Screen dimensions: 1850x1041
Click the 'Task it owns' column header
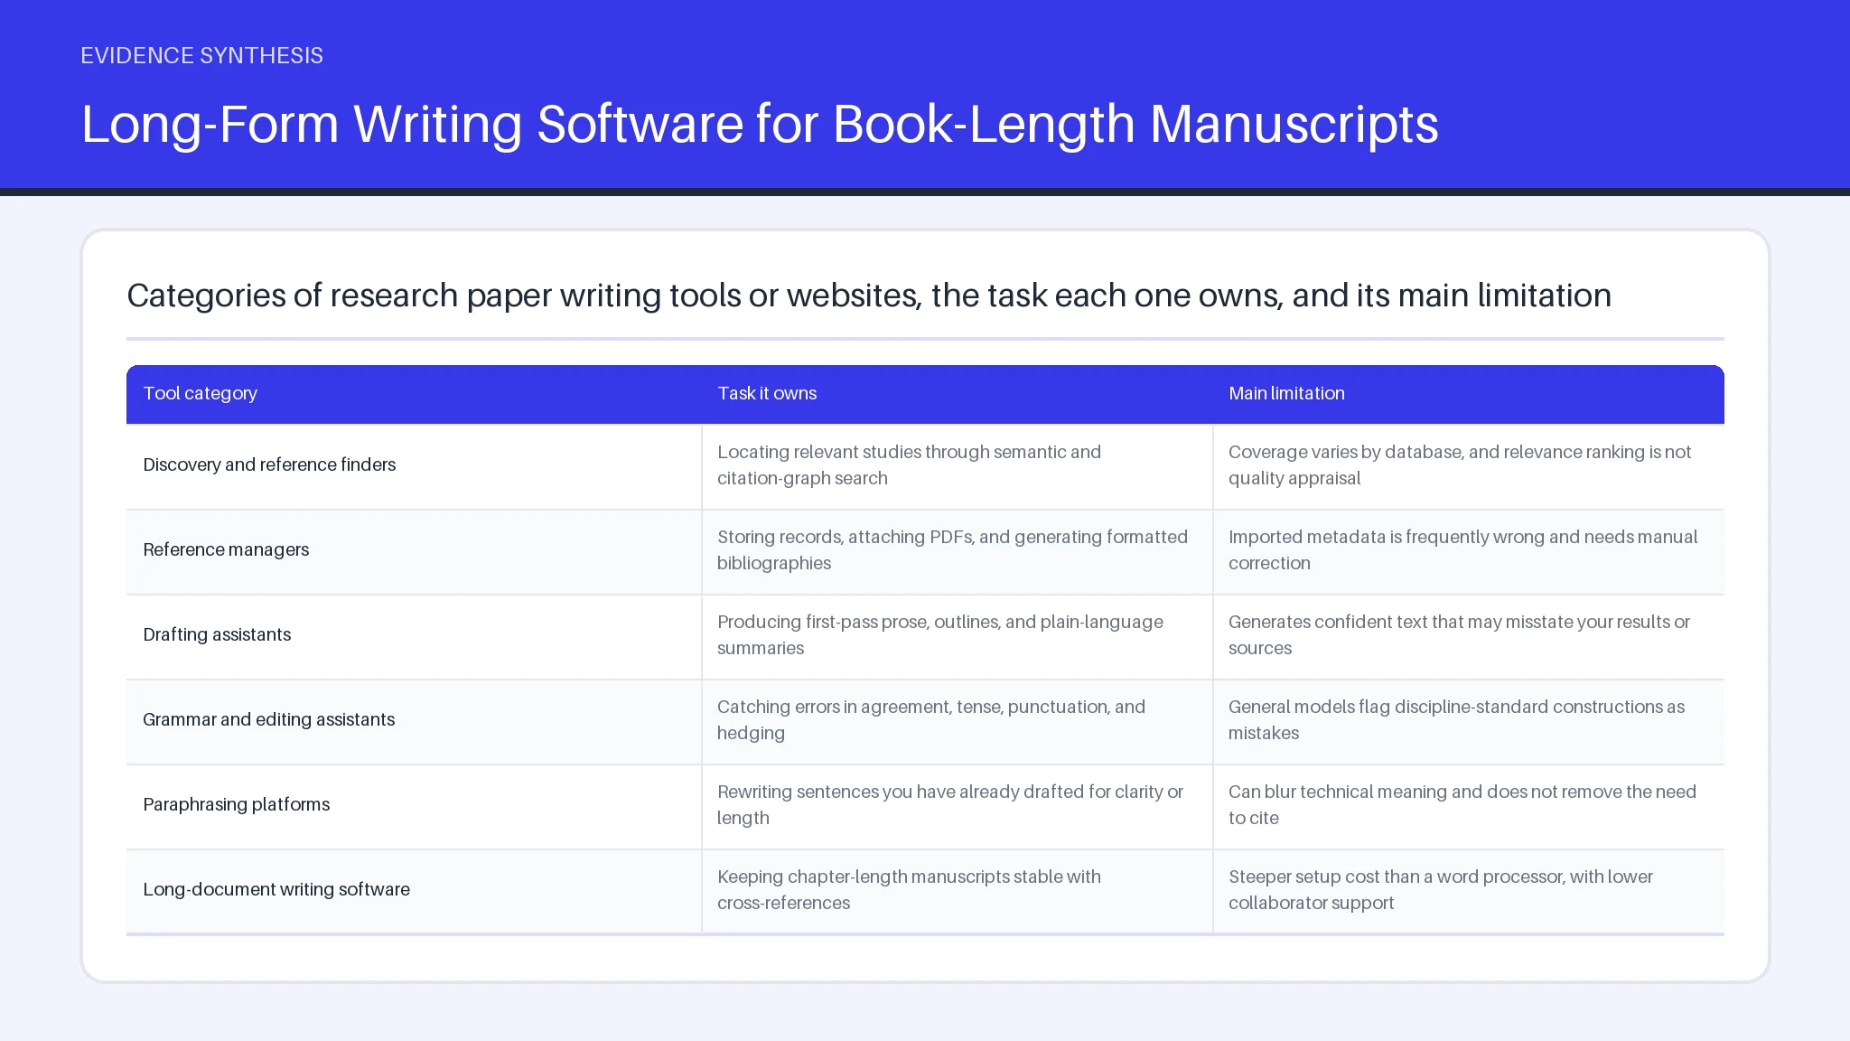(957, 394)
